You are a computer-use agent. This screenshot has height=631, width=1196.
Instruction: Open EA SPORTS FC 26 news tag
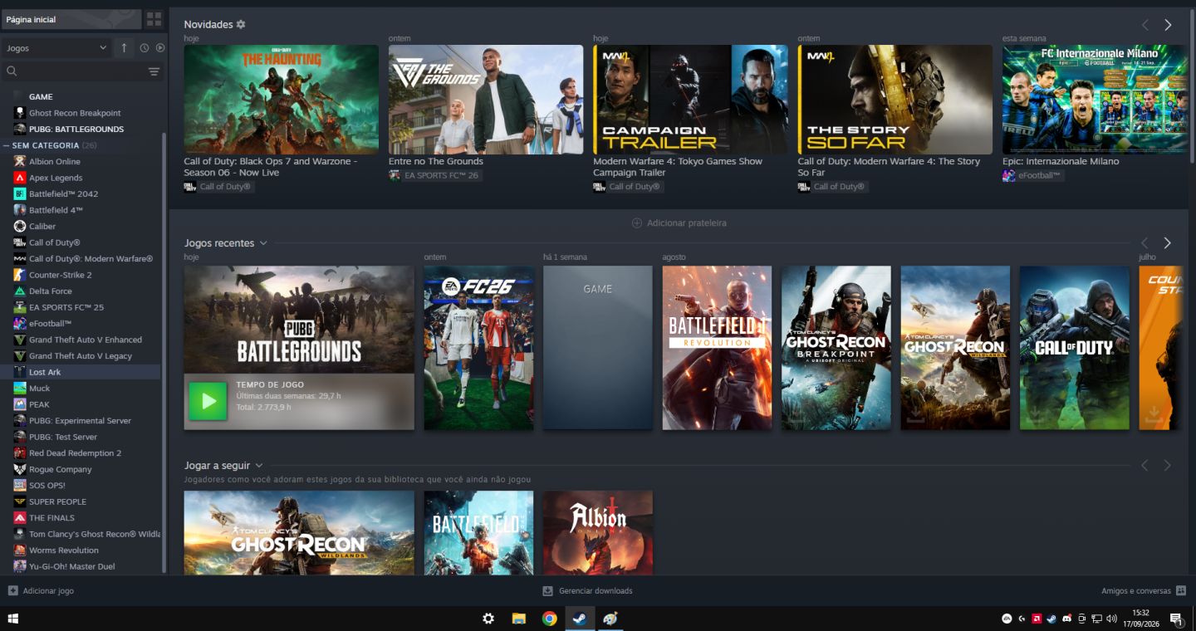coord(435,176)
